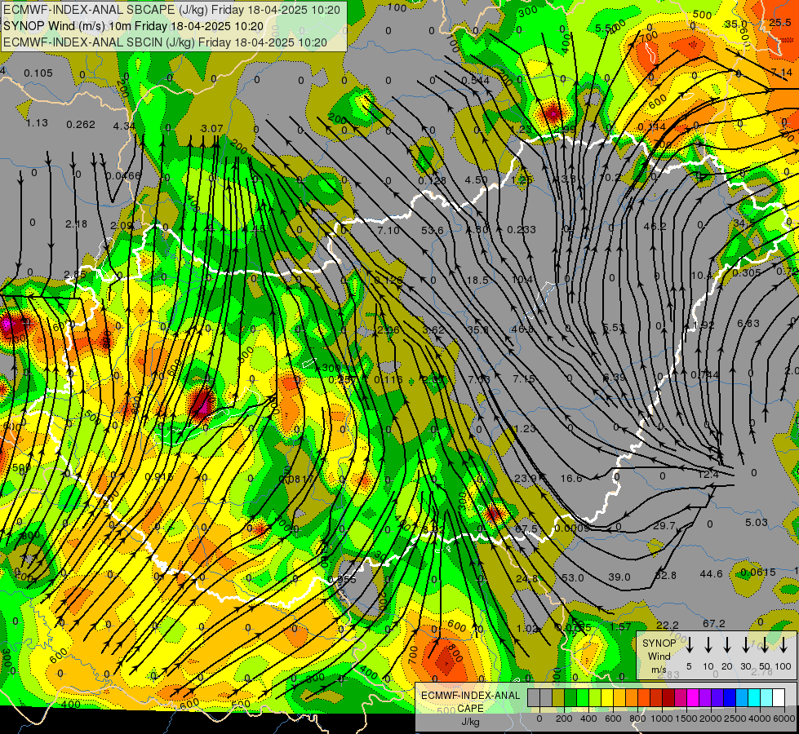Click the '3.07' value on the map
Viewport: 799px width, 734px height.
point(212,128)
